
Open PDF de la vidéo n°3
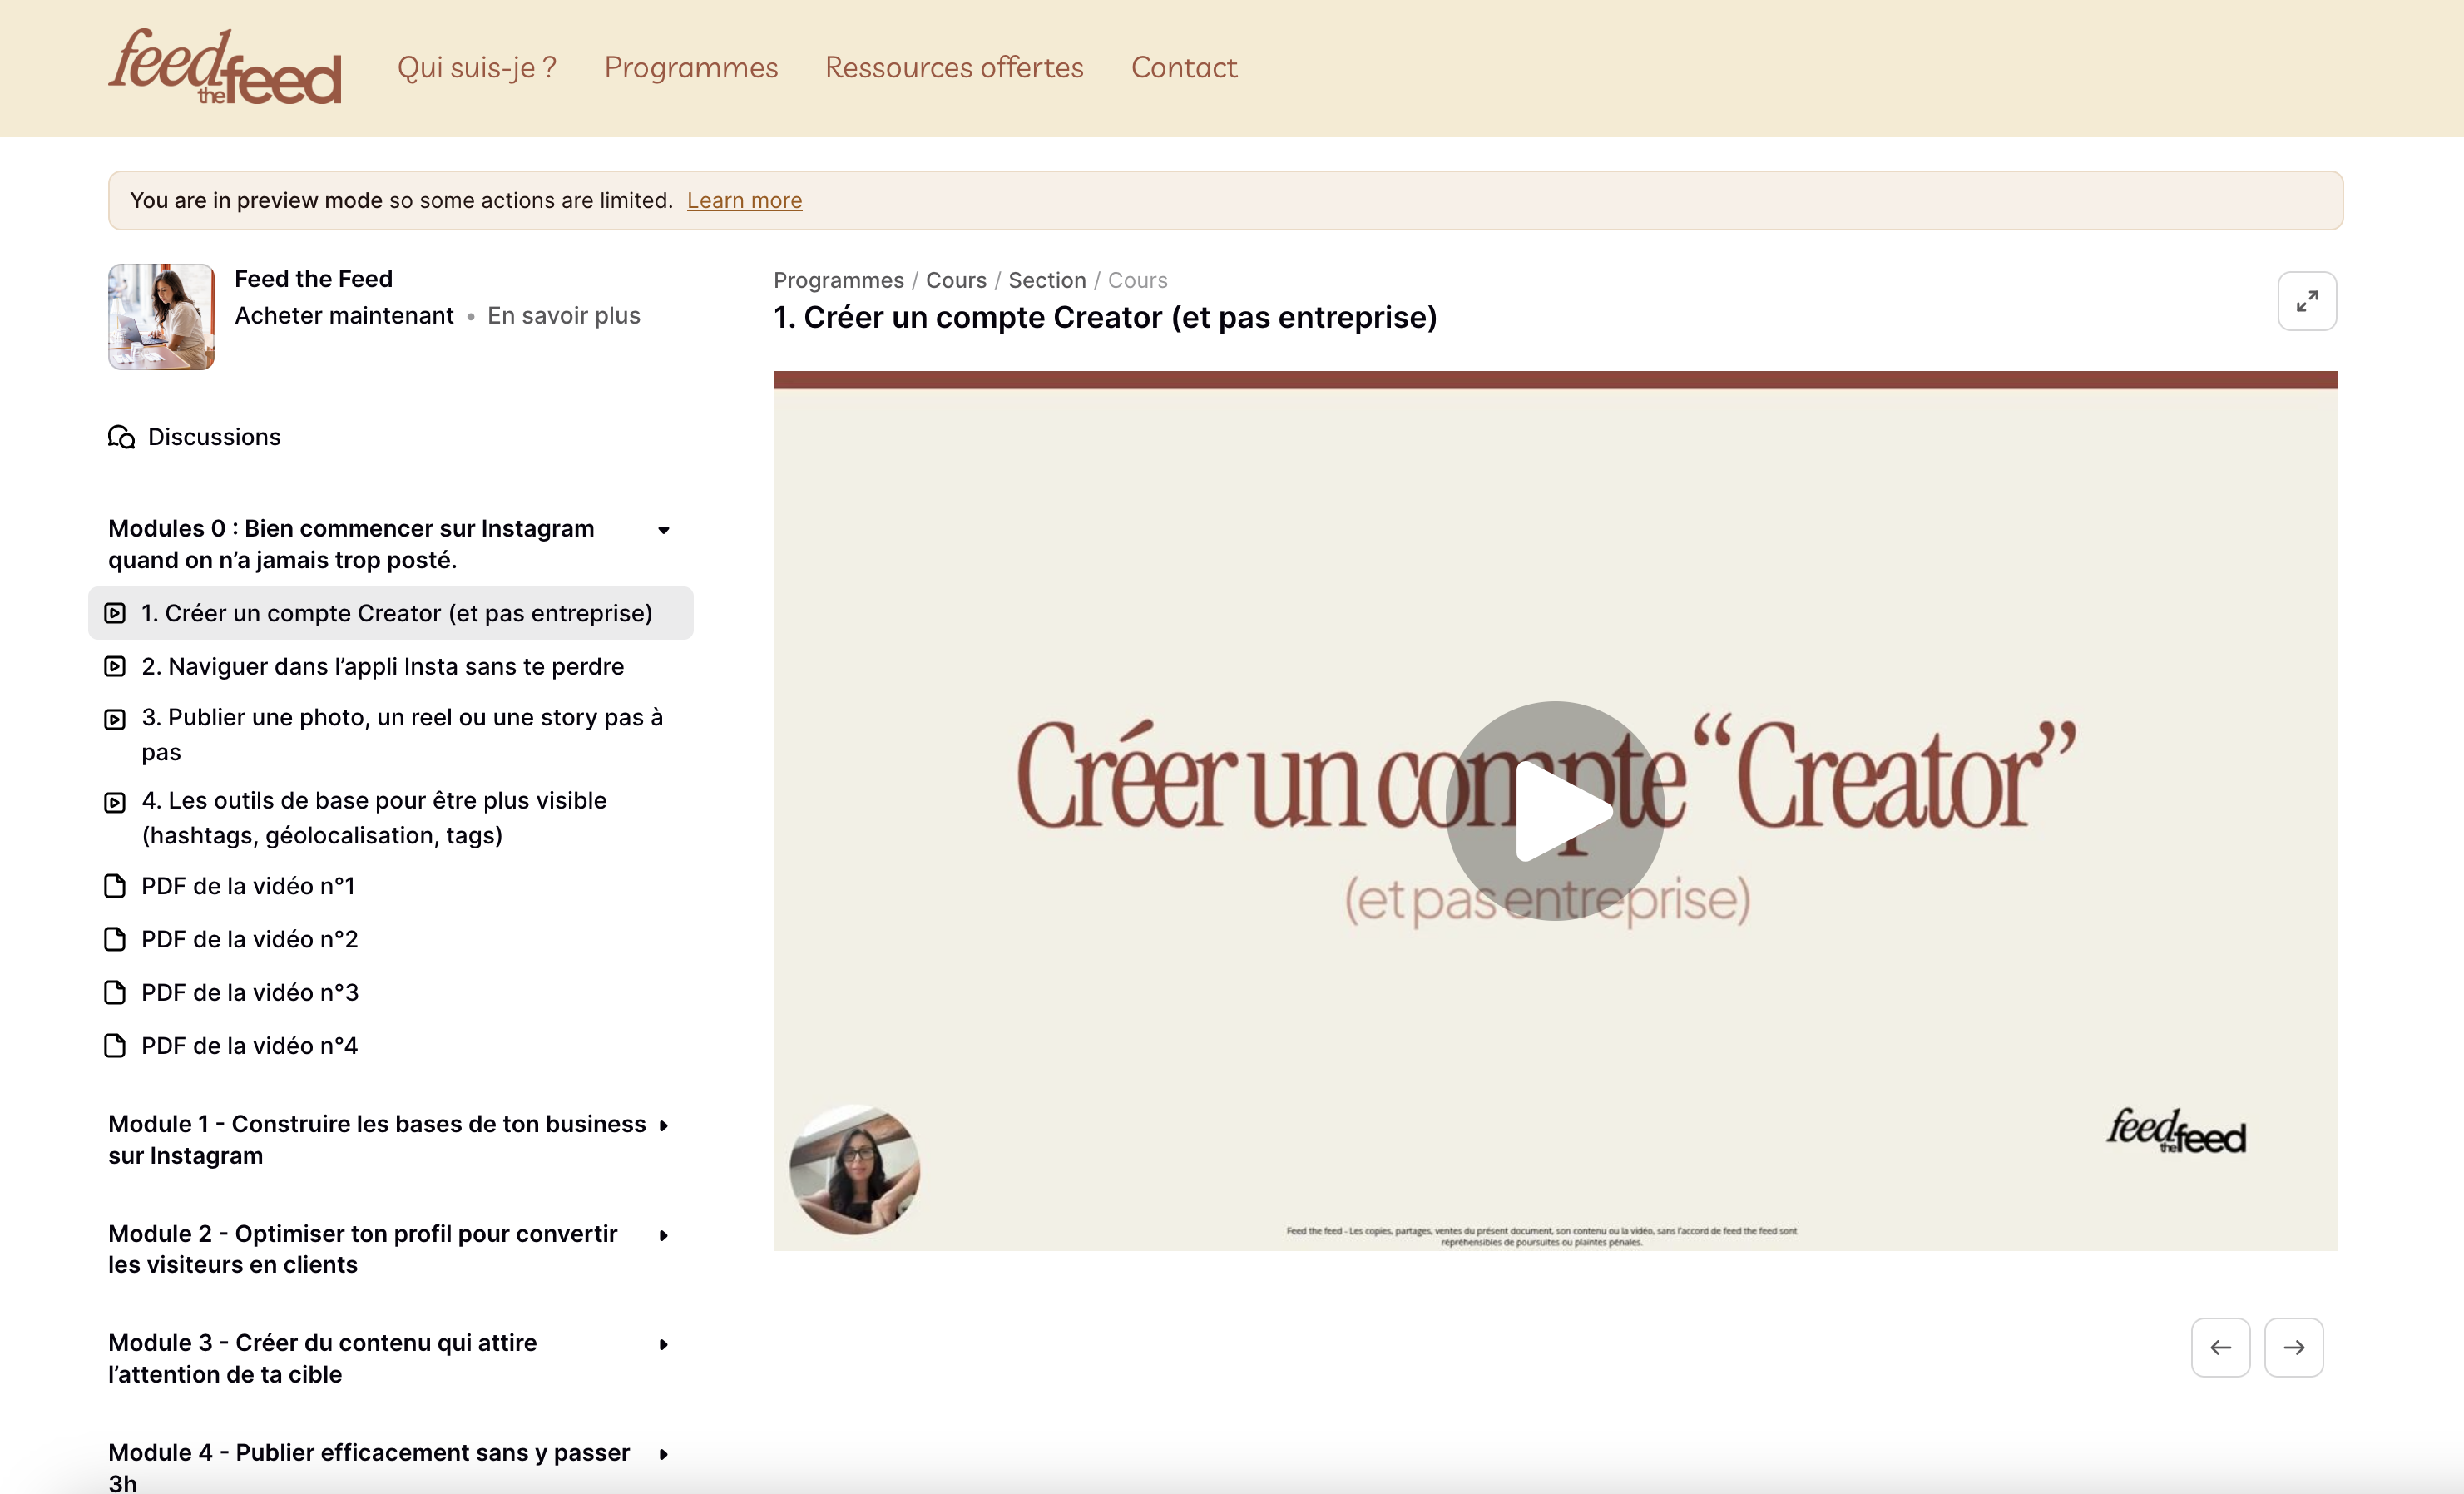[x=249, y=992]
